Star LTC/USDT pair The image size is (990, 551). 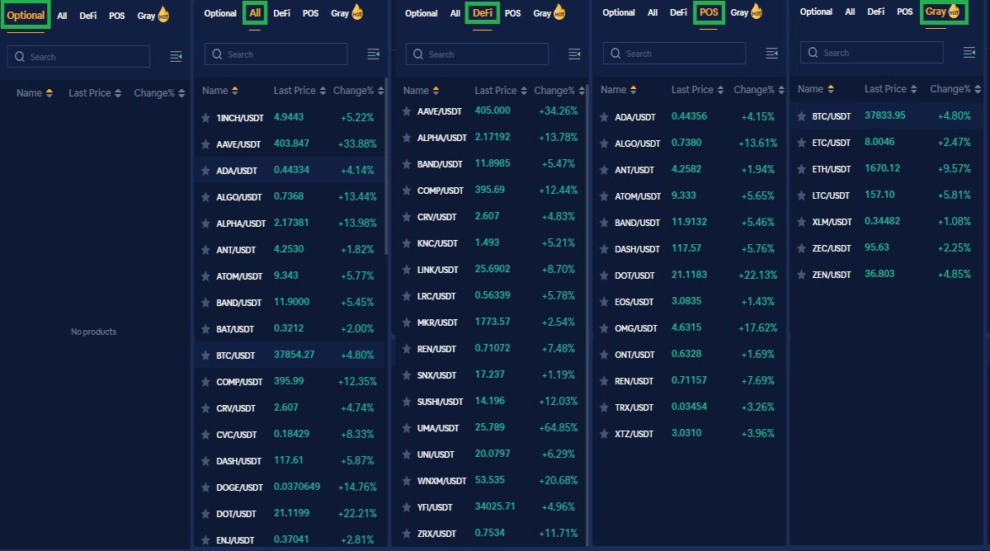(x=801, y=195)
